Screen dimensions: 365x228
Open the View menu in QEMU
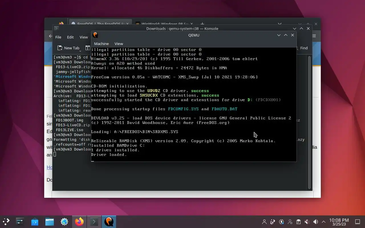tap(119, 44)
